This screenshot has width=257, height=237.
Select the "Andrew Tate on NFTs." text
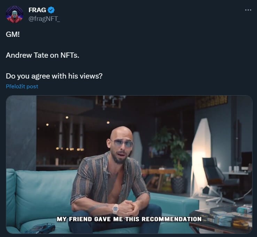(x=42, y=55)
